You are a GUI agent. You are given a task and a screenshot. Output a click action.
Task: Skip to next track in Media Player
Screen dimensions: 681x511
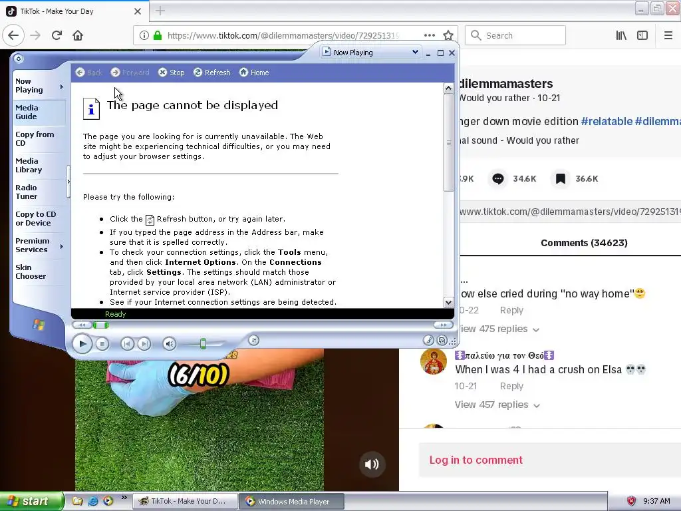coord(144,344)
